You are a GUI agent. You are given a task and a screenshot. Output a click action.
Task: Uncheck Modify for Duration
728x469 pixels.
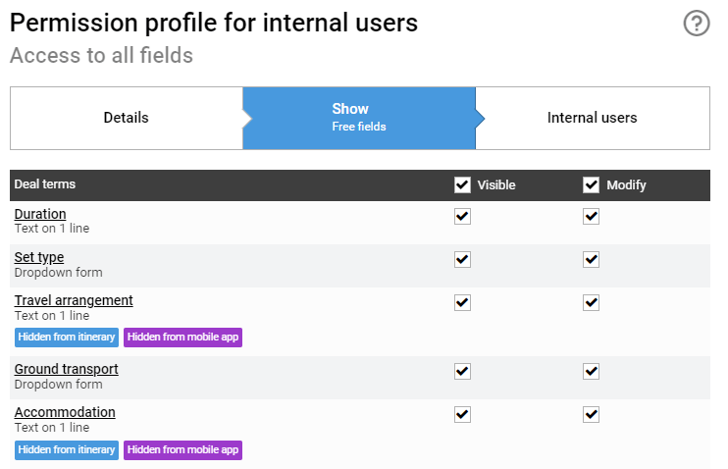(591, 217)
